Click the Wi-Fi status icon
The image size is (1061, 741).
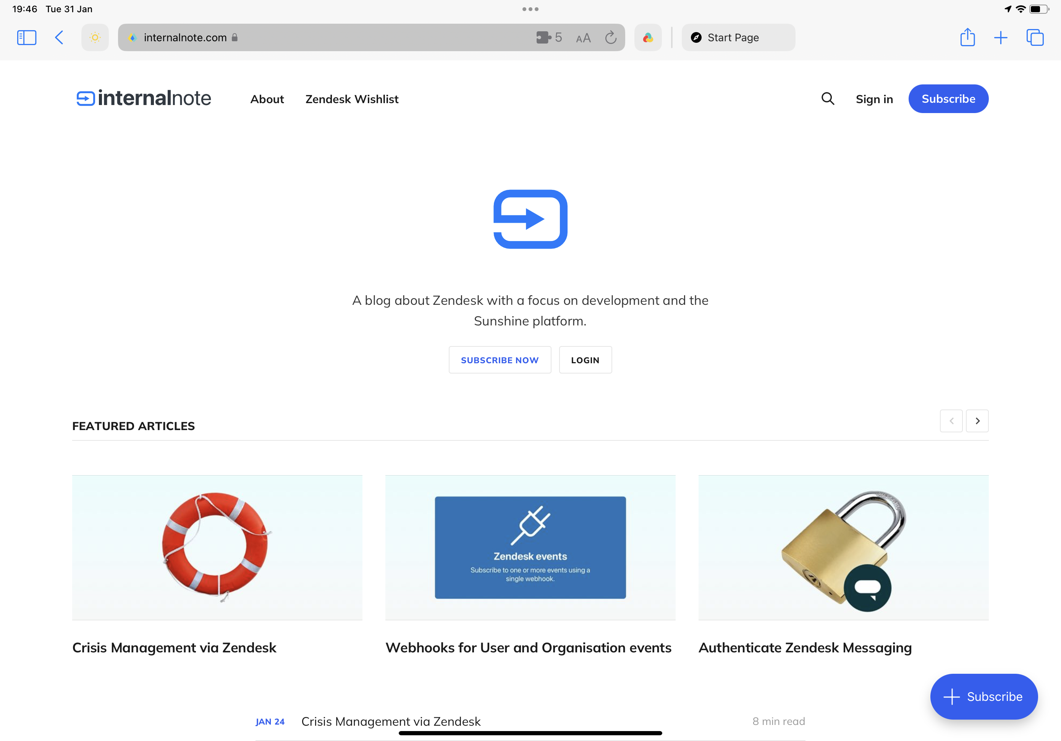[x=1021, y=9]
